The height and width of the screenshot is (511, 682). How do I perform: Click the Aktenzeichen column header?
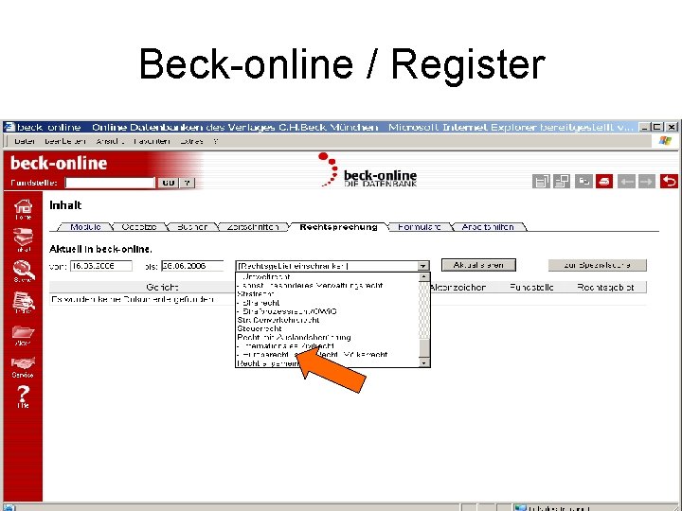coord(458,288)
